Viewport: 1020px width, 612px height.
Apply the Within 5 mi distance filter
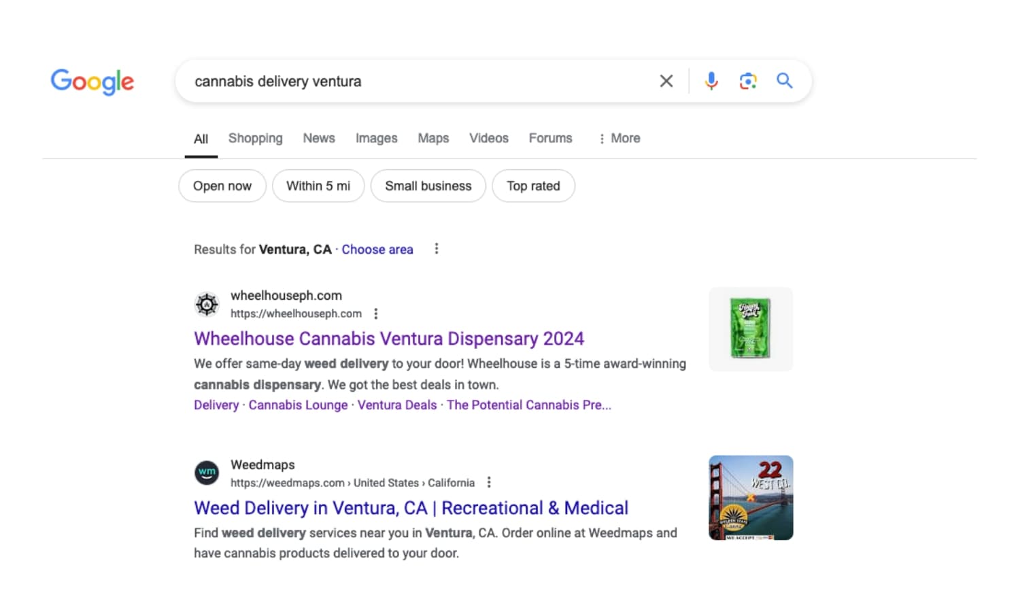[x=318, y=186]
